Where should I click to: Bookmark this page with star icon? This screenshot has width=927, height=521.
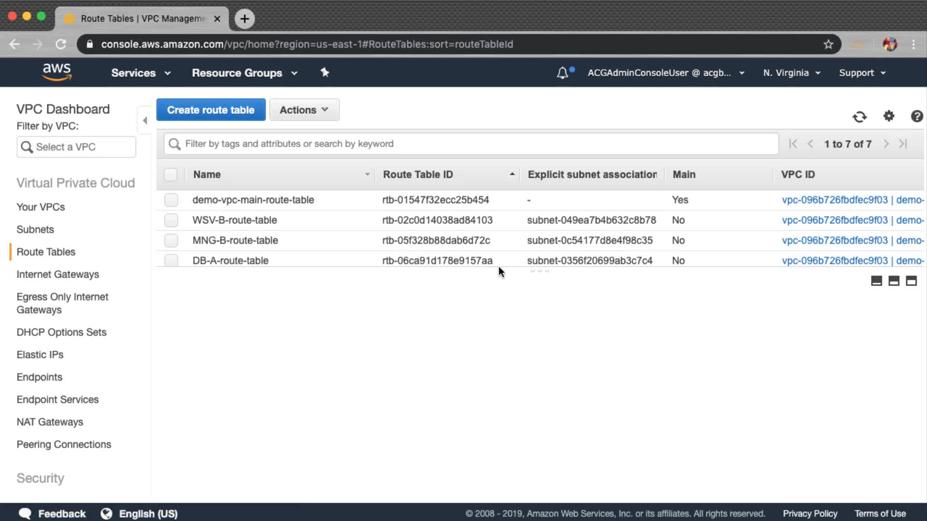829,44
